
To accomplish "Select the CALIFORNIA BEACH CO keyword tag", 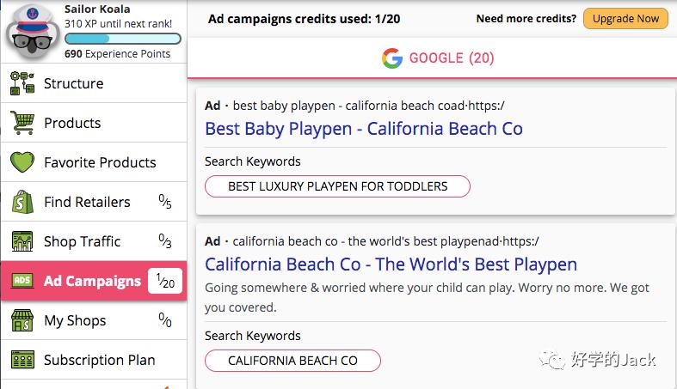I will 292,361.
